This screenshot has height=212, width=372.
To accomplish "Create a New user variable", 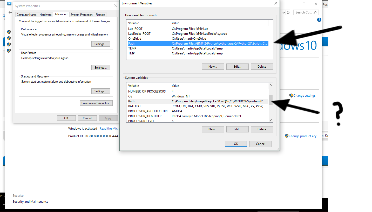I will (213, 67).
